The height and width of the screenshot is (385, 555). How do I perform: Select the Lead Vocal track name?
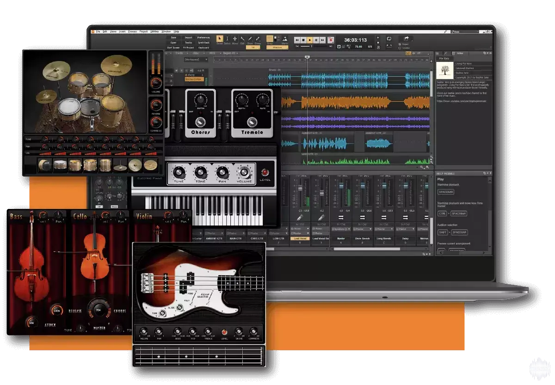click(300, 238)
